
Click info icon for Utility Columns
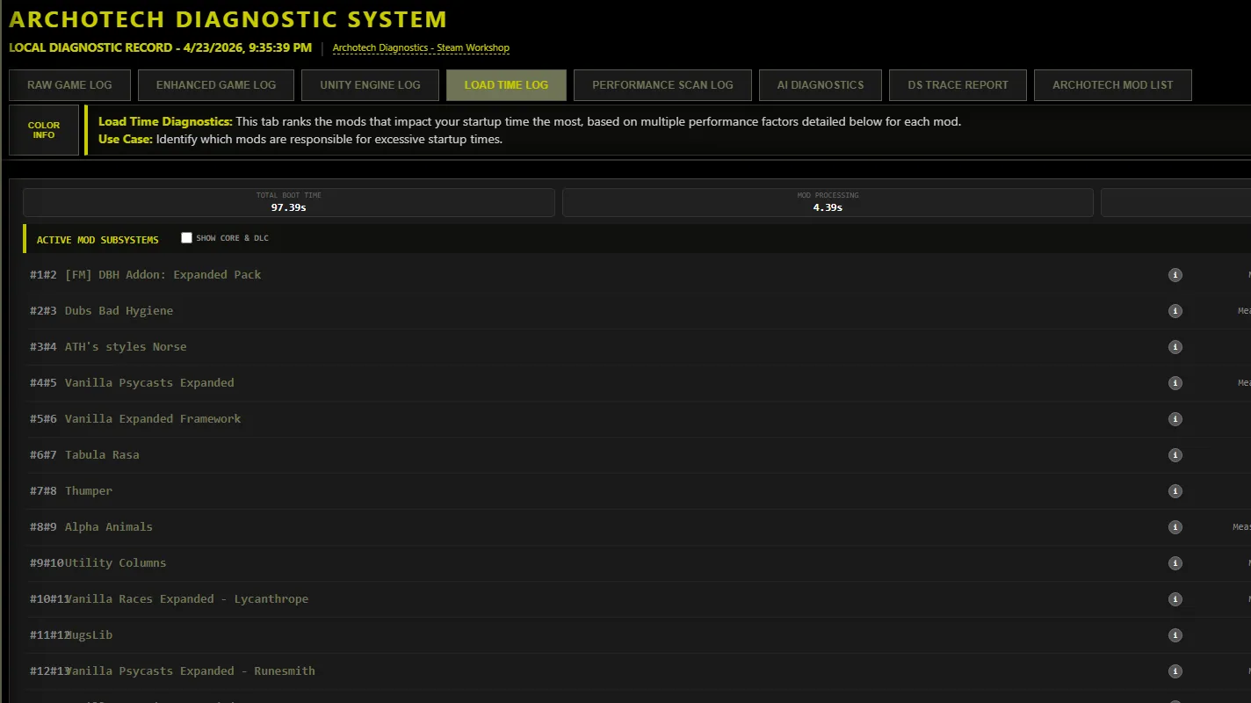pyautogui.click(x=1175, y=563)
